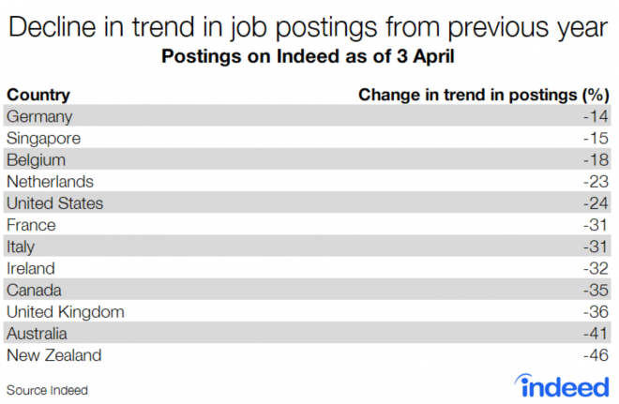
Task: Select the United States row label
Action: click(54, 202)
